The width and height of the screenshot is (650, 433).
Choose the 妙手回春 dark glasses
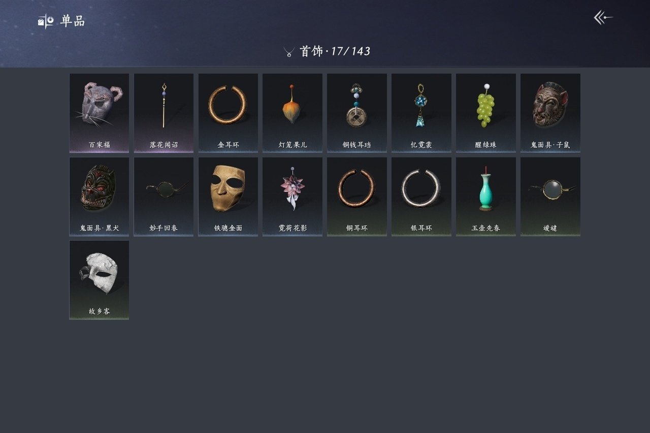coord(164,196)
